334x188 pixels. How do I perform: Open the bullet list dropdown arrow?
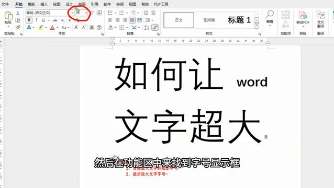coord(116,13)
